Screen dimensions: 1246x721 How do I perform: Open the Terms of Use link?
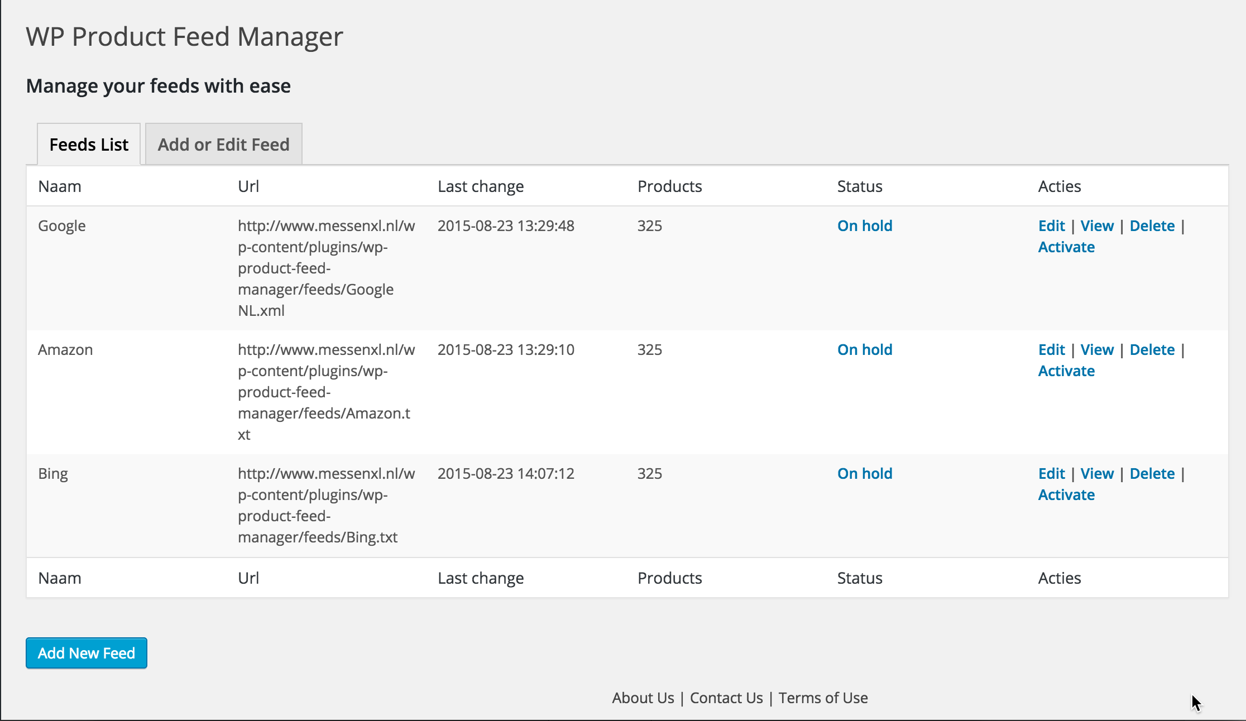coord(823,698)
